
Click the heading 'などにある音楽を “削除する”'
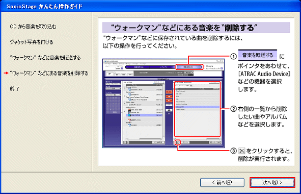(209, 28)
